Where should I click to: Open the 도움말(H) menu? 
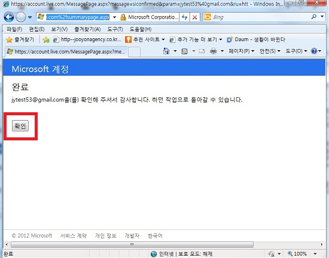pos(141,29)
